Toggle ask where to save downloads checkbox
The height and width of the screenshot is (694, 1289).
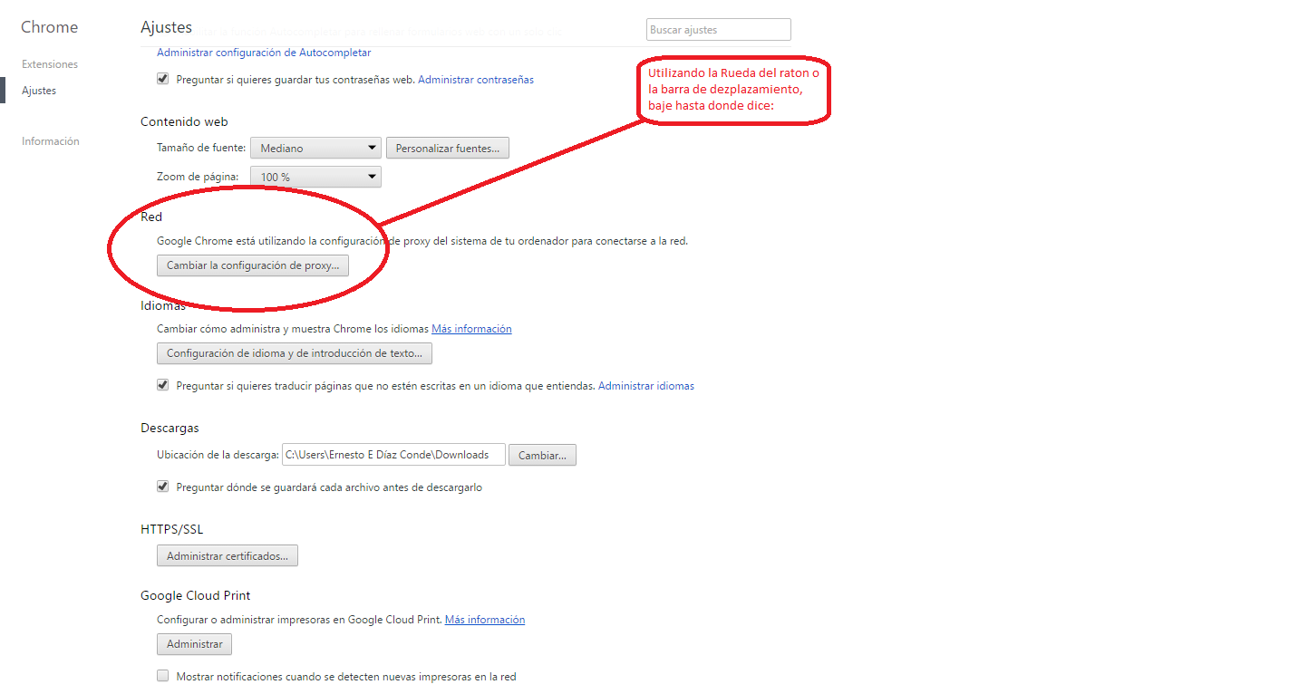[x=163, y=487]
